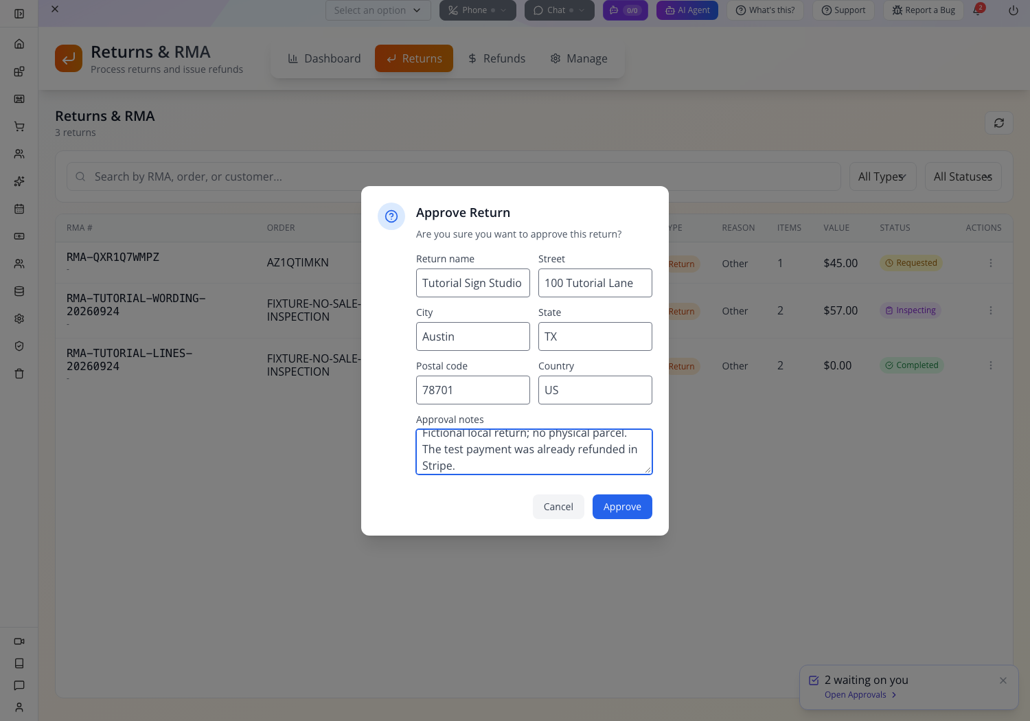
Task: Click the Report a Bug button
Action: point(924,10)
